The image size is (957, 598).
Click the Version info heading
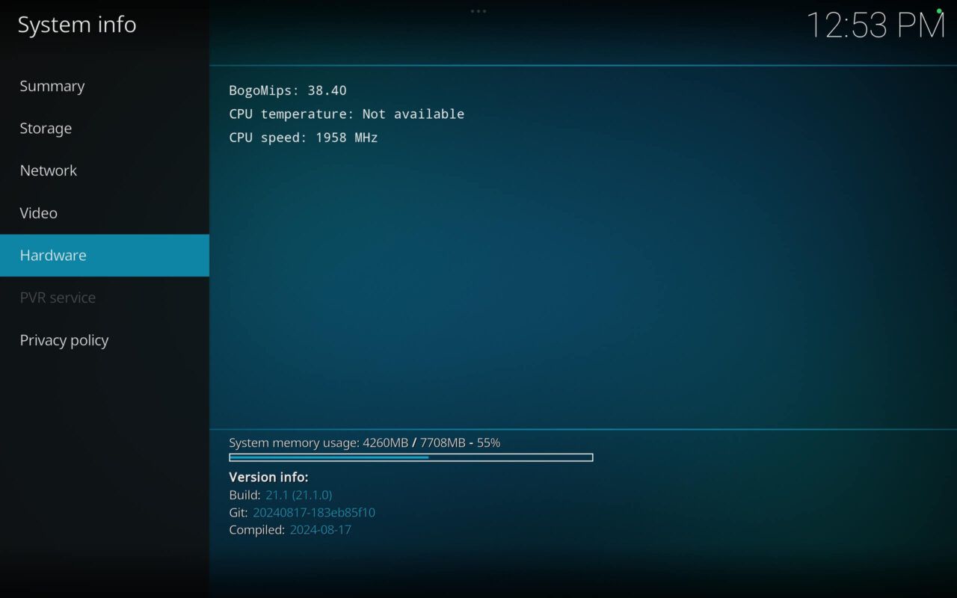point(268,477)
